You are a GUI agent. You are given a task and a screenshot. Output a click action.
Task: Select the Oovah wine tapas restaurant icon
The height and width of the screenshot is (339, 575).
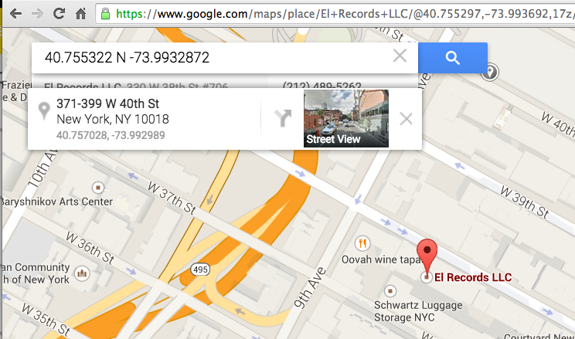(362, 243)
